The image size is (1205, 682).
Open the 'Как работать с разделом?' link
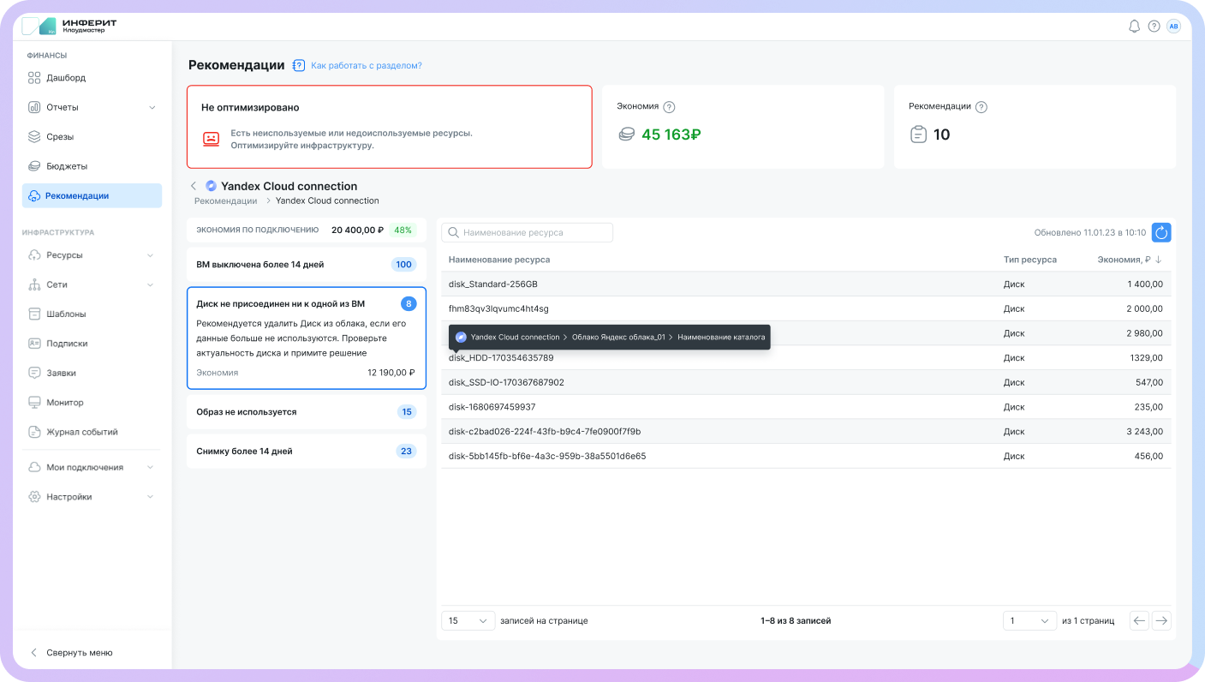point(366,65)
